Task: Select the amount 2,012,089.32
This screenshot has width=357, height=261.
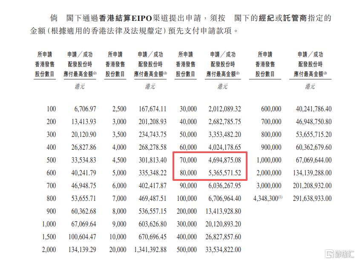Action: click(225, 109)
